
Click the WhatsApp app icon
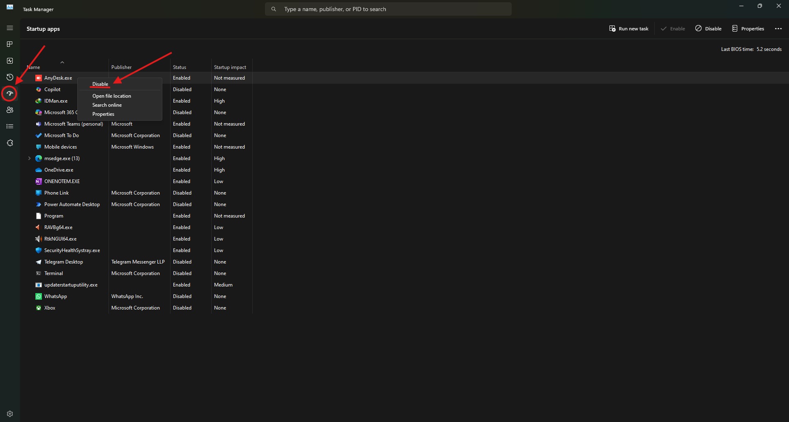(x=39, y=296)
